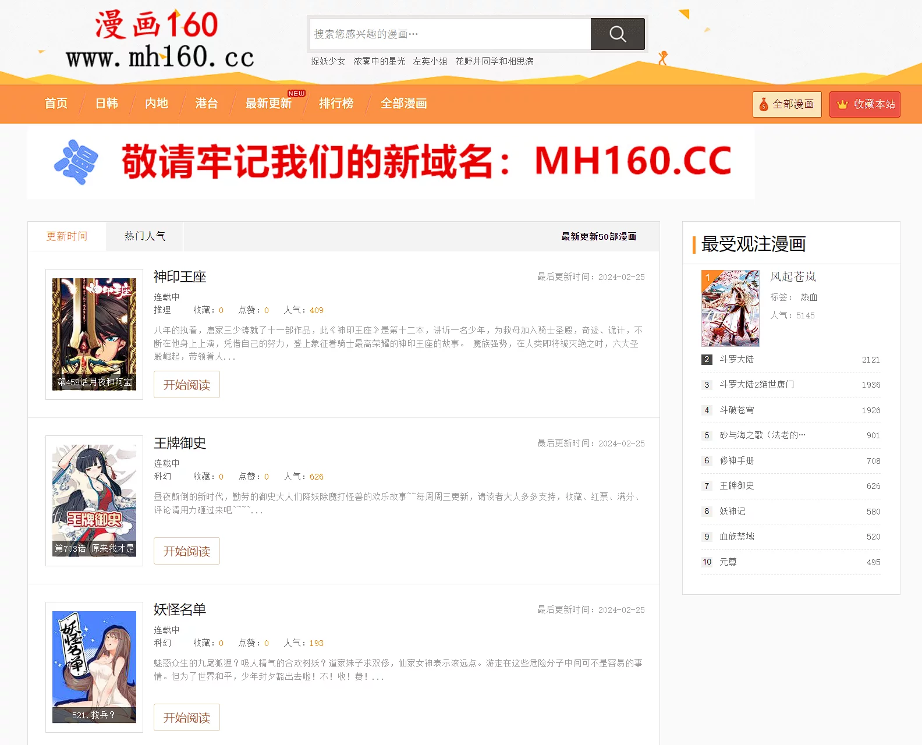
Task: Click 开始阅读 for 神印王座
Action: click(x=186, y=385)
